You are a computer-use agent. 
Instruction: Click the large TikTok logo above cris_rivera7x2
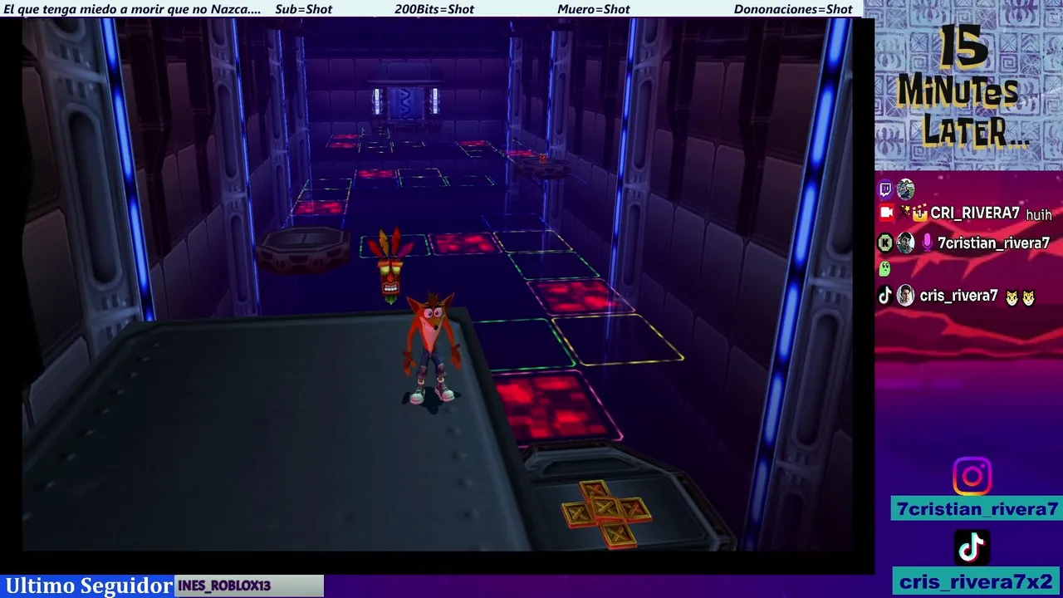972,547
